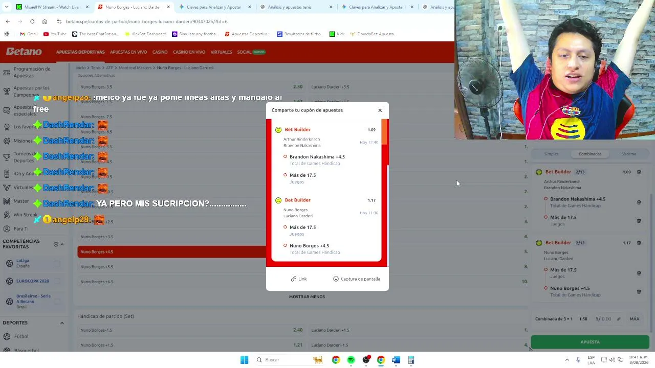Click Montreal Masters in the breadcrumb
655x368 pixels.
(x=135, y=68)
